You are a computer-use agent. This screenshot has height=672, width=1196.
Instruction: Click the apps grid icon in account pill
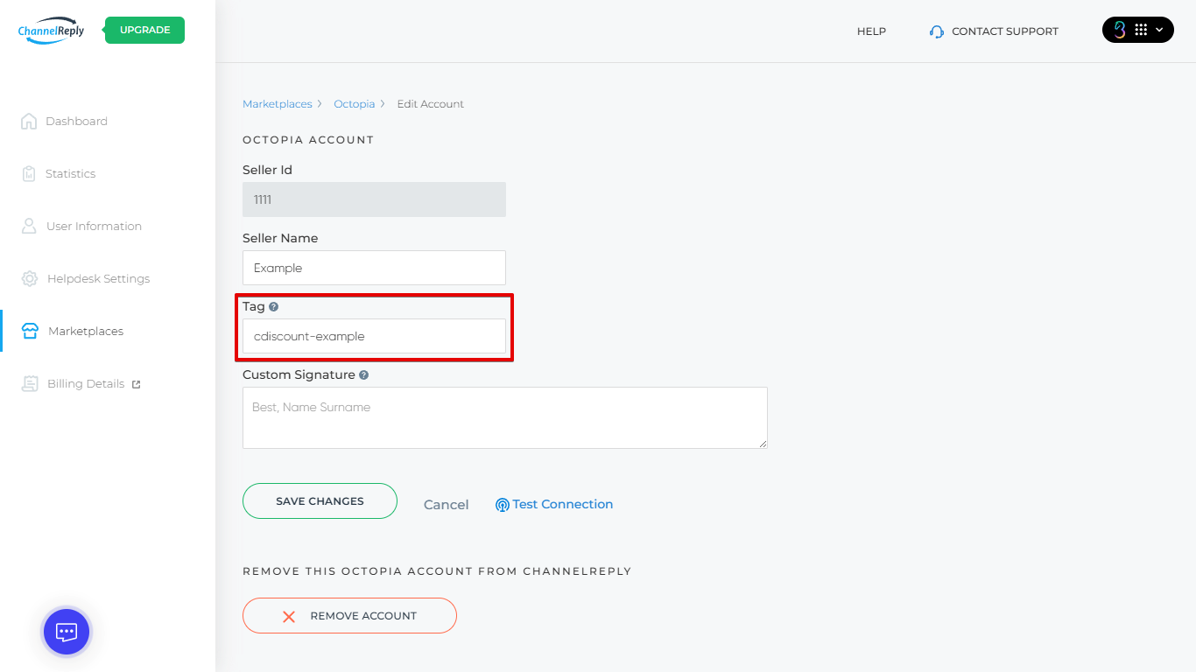click(1141, 30)
